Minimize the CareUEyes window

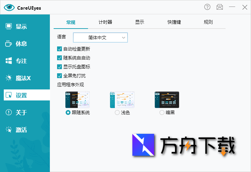coord(232,7)
